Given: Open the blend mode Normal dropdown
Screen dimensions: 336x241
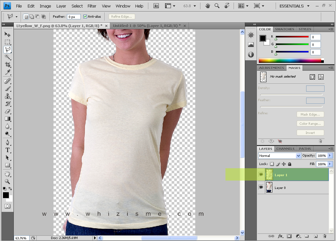Looking at the screenshot, I should pyautogui.click(x=280, y=156).
